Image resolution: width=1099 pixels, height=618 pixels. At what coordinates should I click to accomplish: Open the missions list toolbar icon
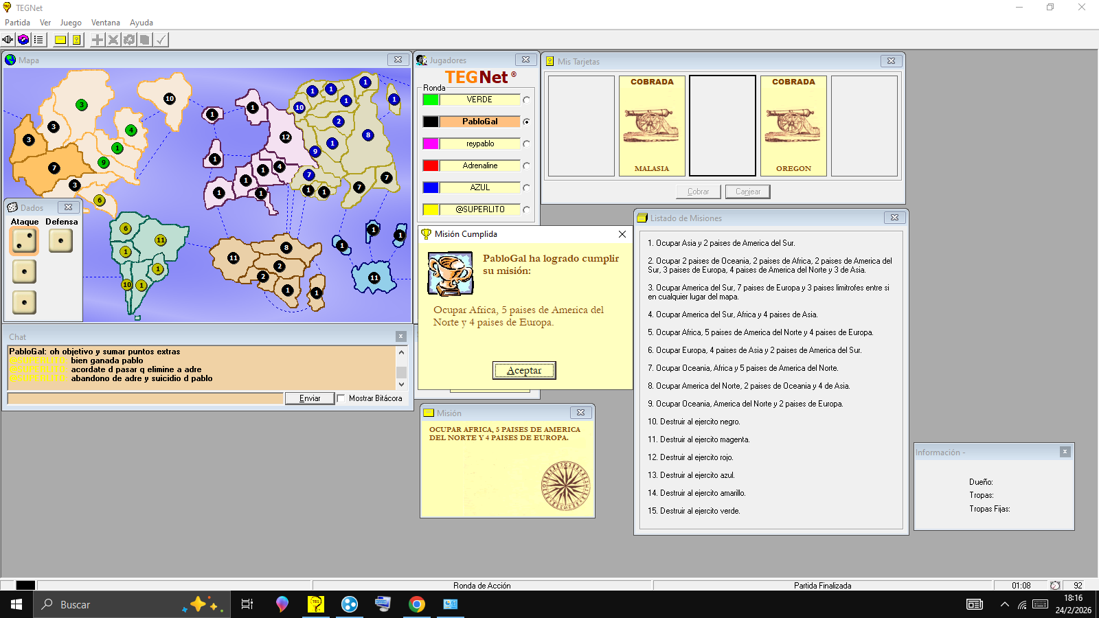point(38,40)
